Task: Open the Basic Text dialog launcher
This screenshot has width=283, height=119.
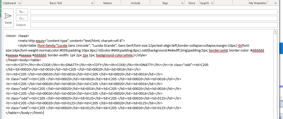Action: coord(92,3)
